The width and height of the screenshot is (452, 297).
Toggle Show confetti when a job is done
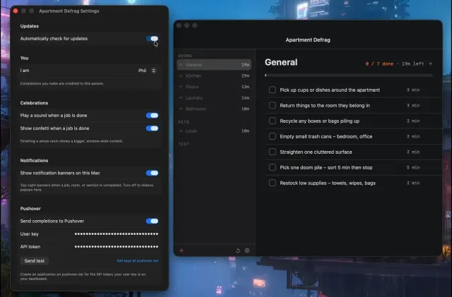[152, 128]
